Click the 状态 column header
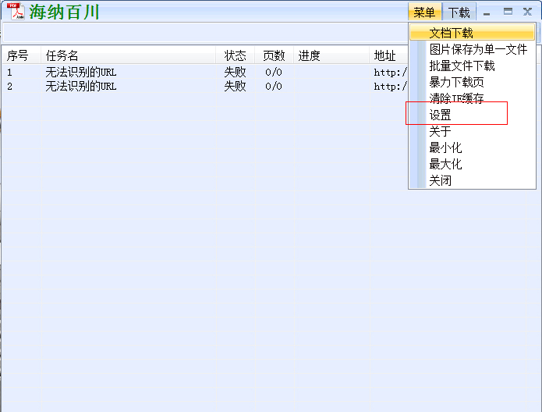542x412 pixels. (x=235, y=55)
